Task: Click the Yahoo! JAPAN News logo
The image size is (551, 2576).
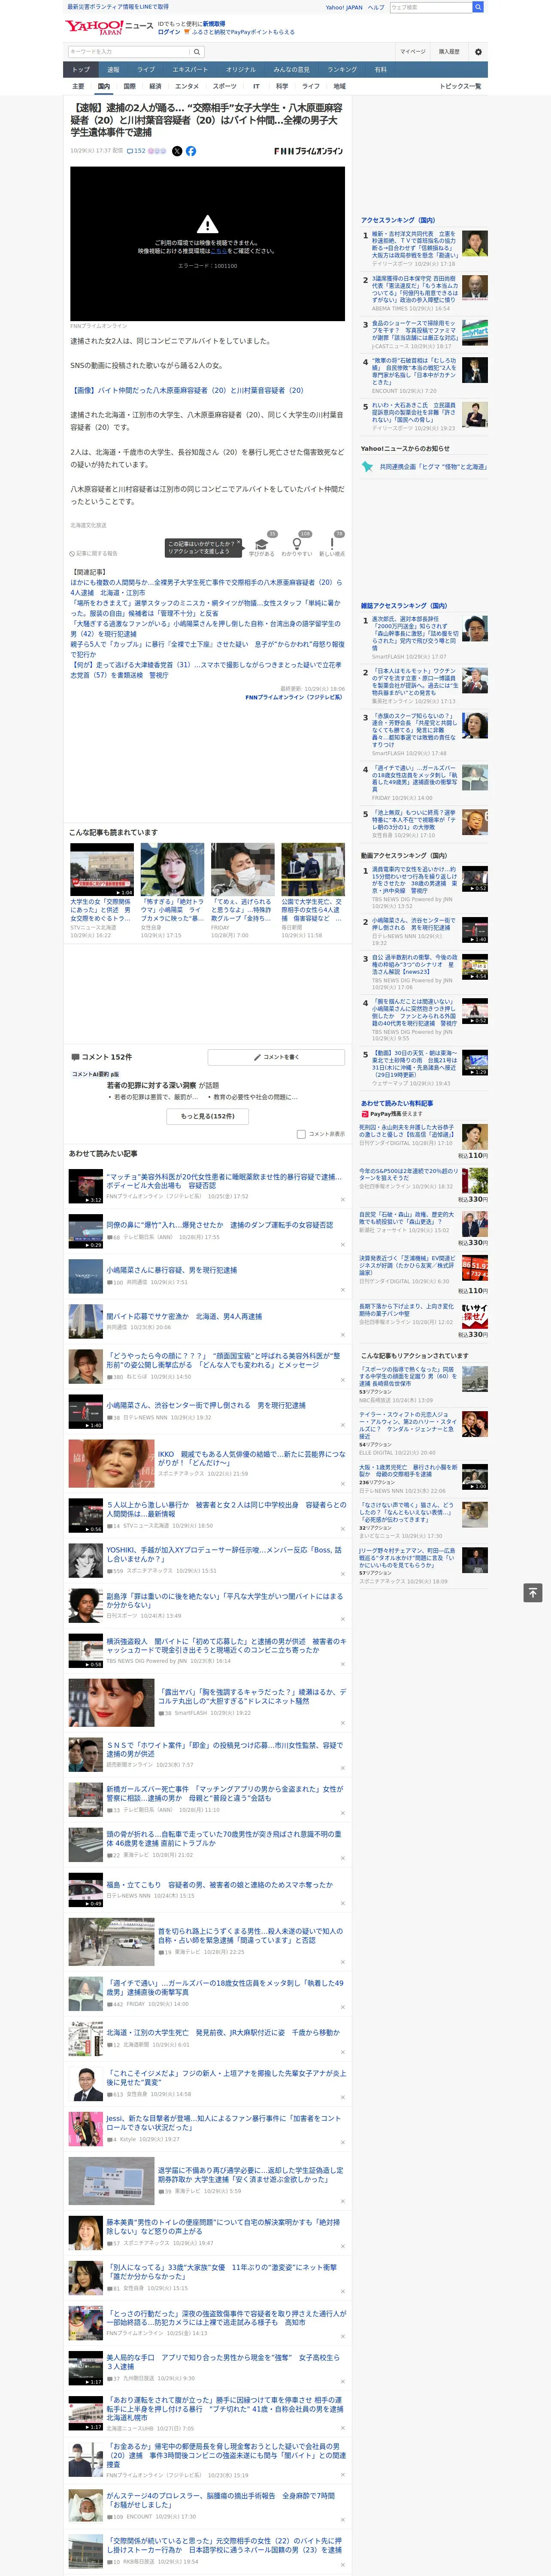Action: (x=109, y=27)
